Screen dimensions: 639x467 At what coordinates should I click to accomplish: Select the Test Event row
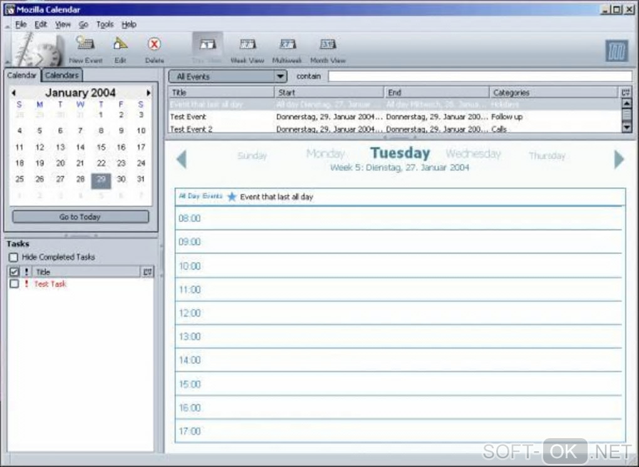(x=395, y=117)
